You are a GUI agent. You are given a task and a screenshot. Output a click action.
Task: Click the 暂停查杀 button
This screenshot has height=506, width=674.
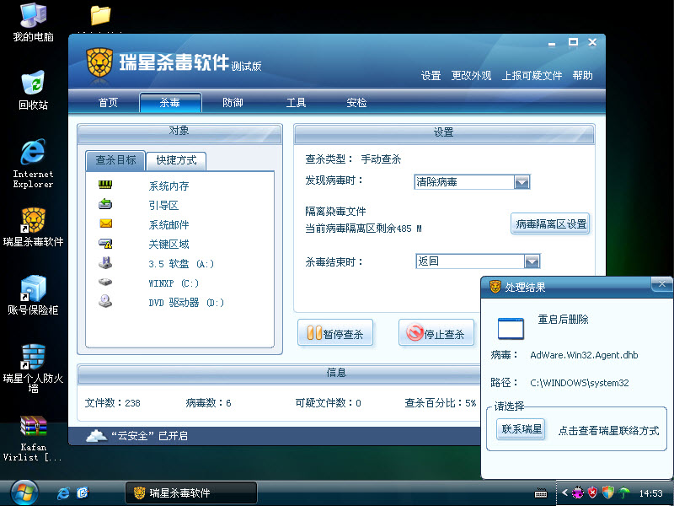tap(335, 333)
